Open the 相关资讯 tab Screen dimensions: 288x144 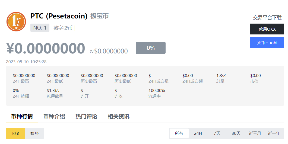(118, 117)
